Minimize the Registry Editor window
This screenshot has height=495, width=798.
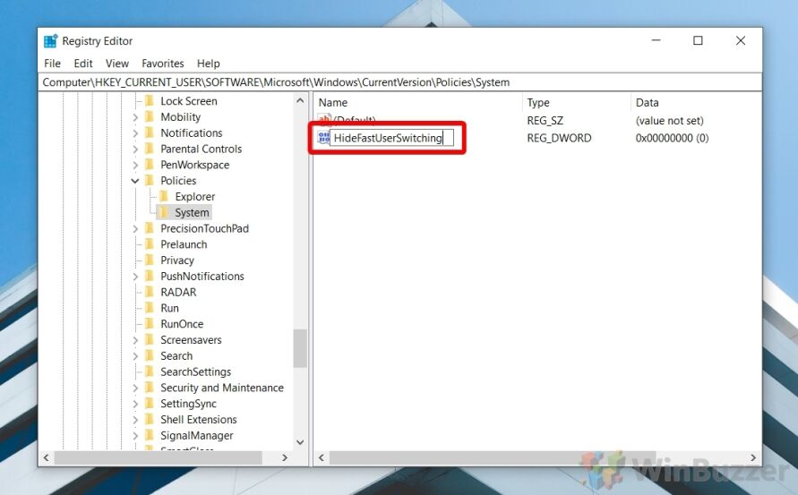click(x=656, y=40)
